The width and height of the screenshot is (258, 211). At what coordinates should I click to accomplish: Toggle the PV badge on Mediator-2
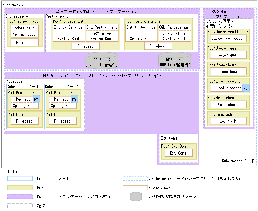coord(74,99)
